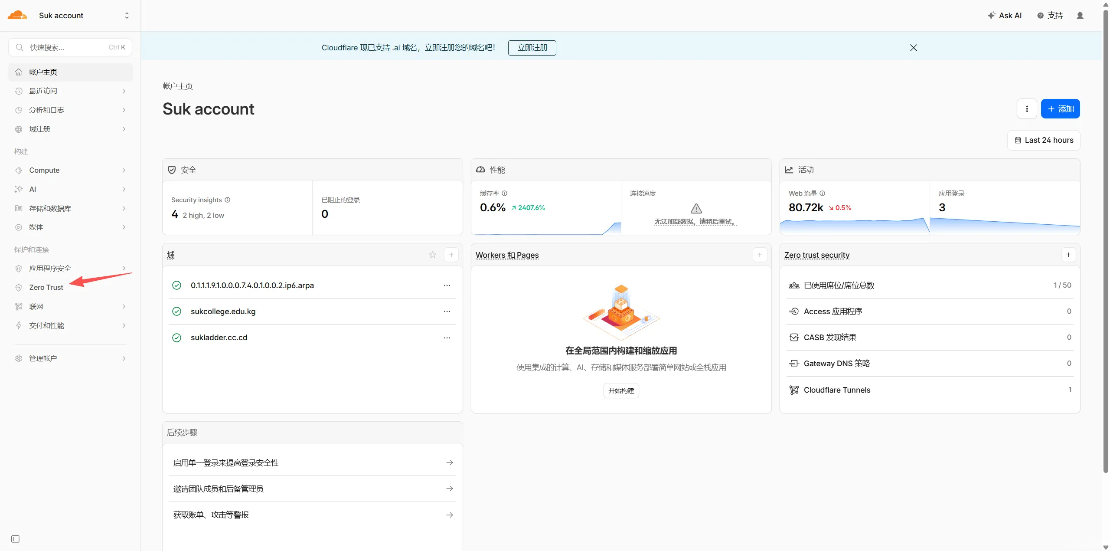
Task: Click the sidebar collapse icon
Action: (15, 539)
